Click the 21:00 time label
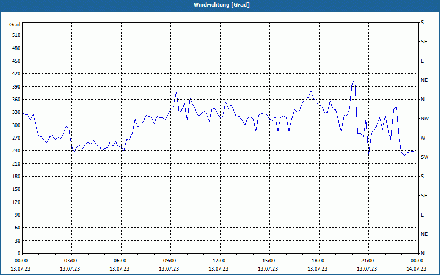440x275 pixels. [368, 260]
